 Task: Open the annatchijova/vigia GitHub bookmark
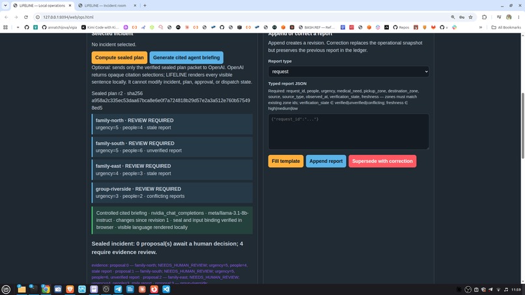pyautogui.click(x=59, y=27)
